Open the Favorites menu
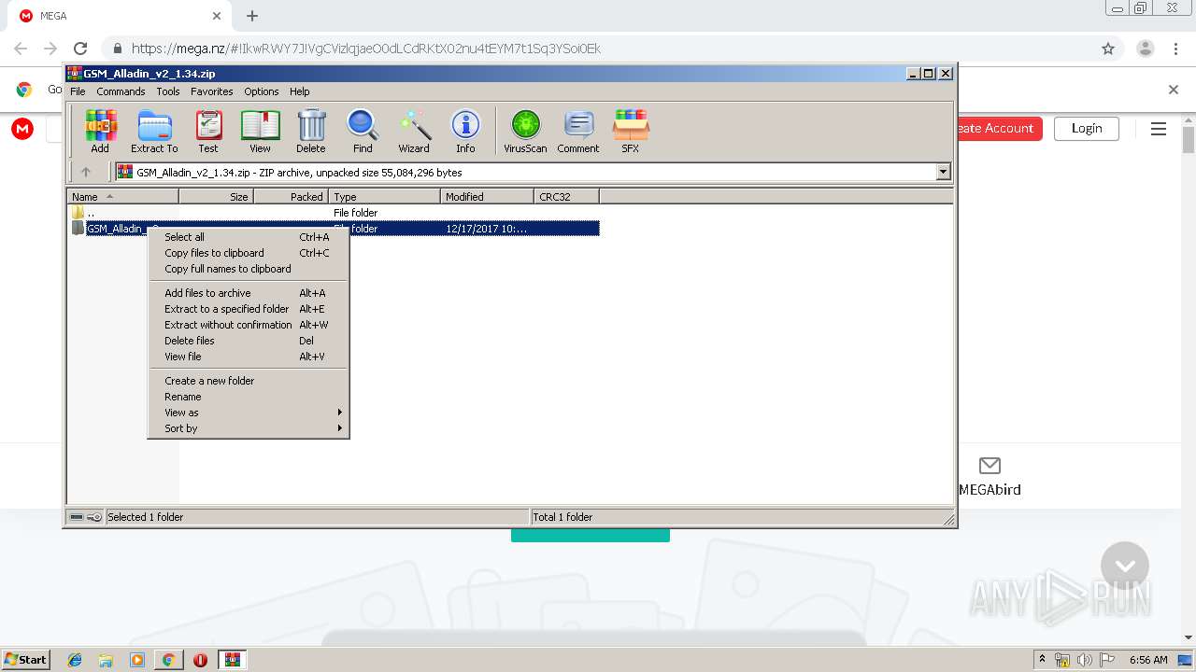Viewport: 1196px width, 672px height. tap(212, 91)
